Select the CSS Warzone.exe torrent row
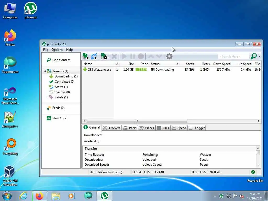This screenshot has height=201, width=268. point(171,70)
